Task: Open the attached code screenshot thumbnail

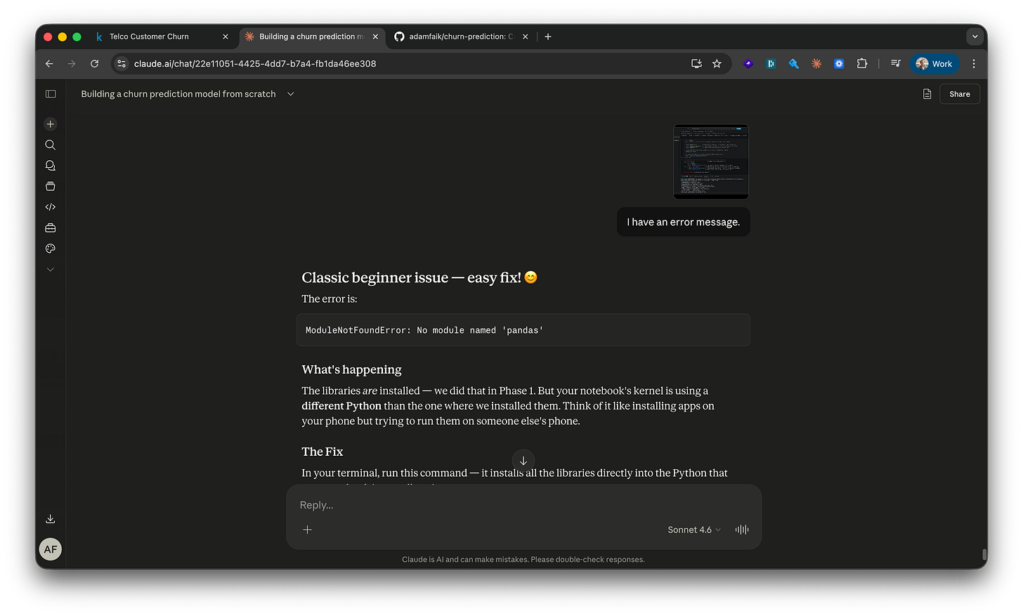Action: [710, 162]
